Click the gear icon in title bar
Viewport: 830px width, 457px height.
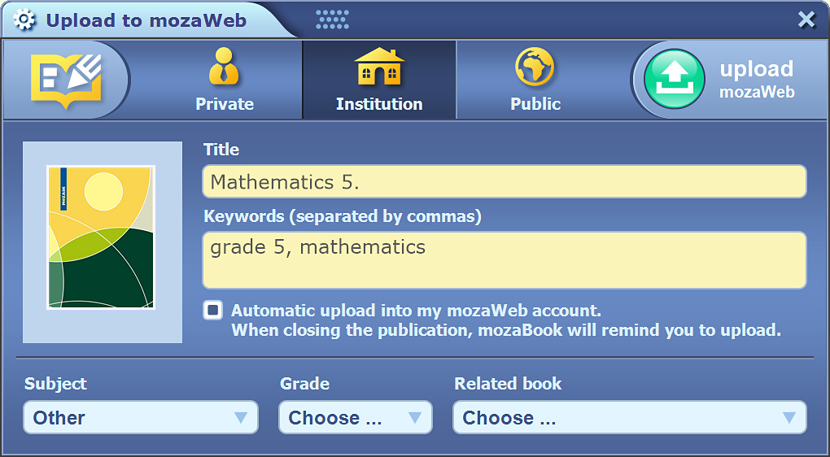click(25, 20)
